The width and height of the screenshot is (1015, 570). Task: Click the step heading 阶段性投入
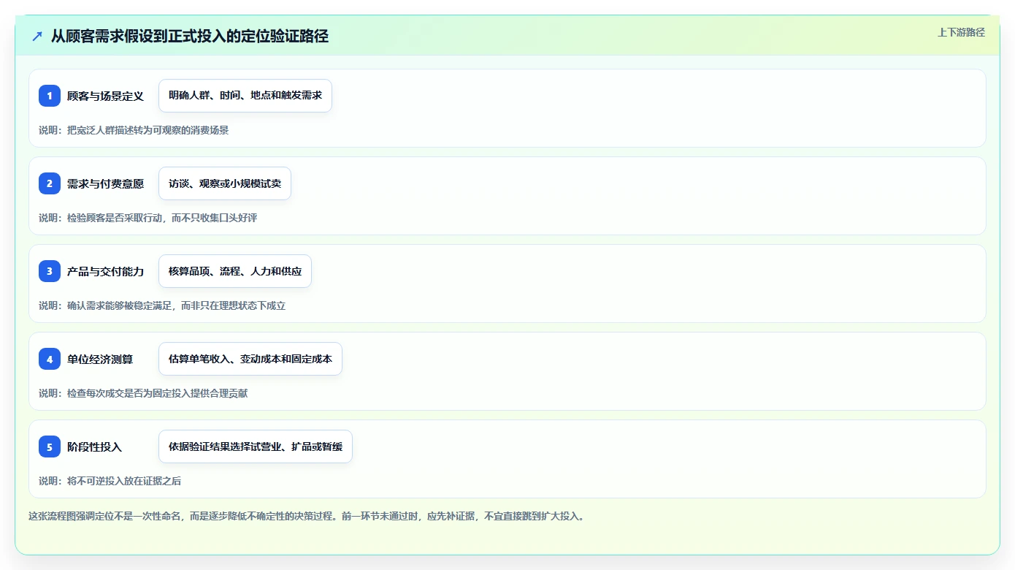94,446
